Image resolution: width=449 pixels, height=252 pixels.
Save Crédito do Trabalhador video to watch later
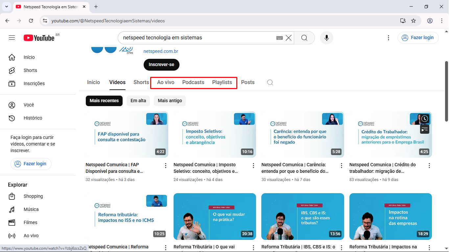click(425, 119)
